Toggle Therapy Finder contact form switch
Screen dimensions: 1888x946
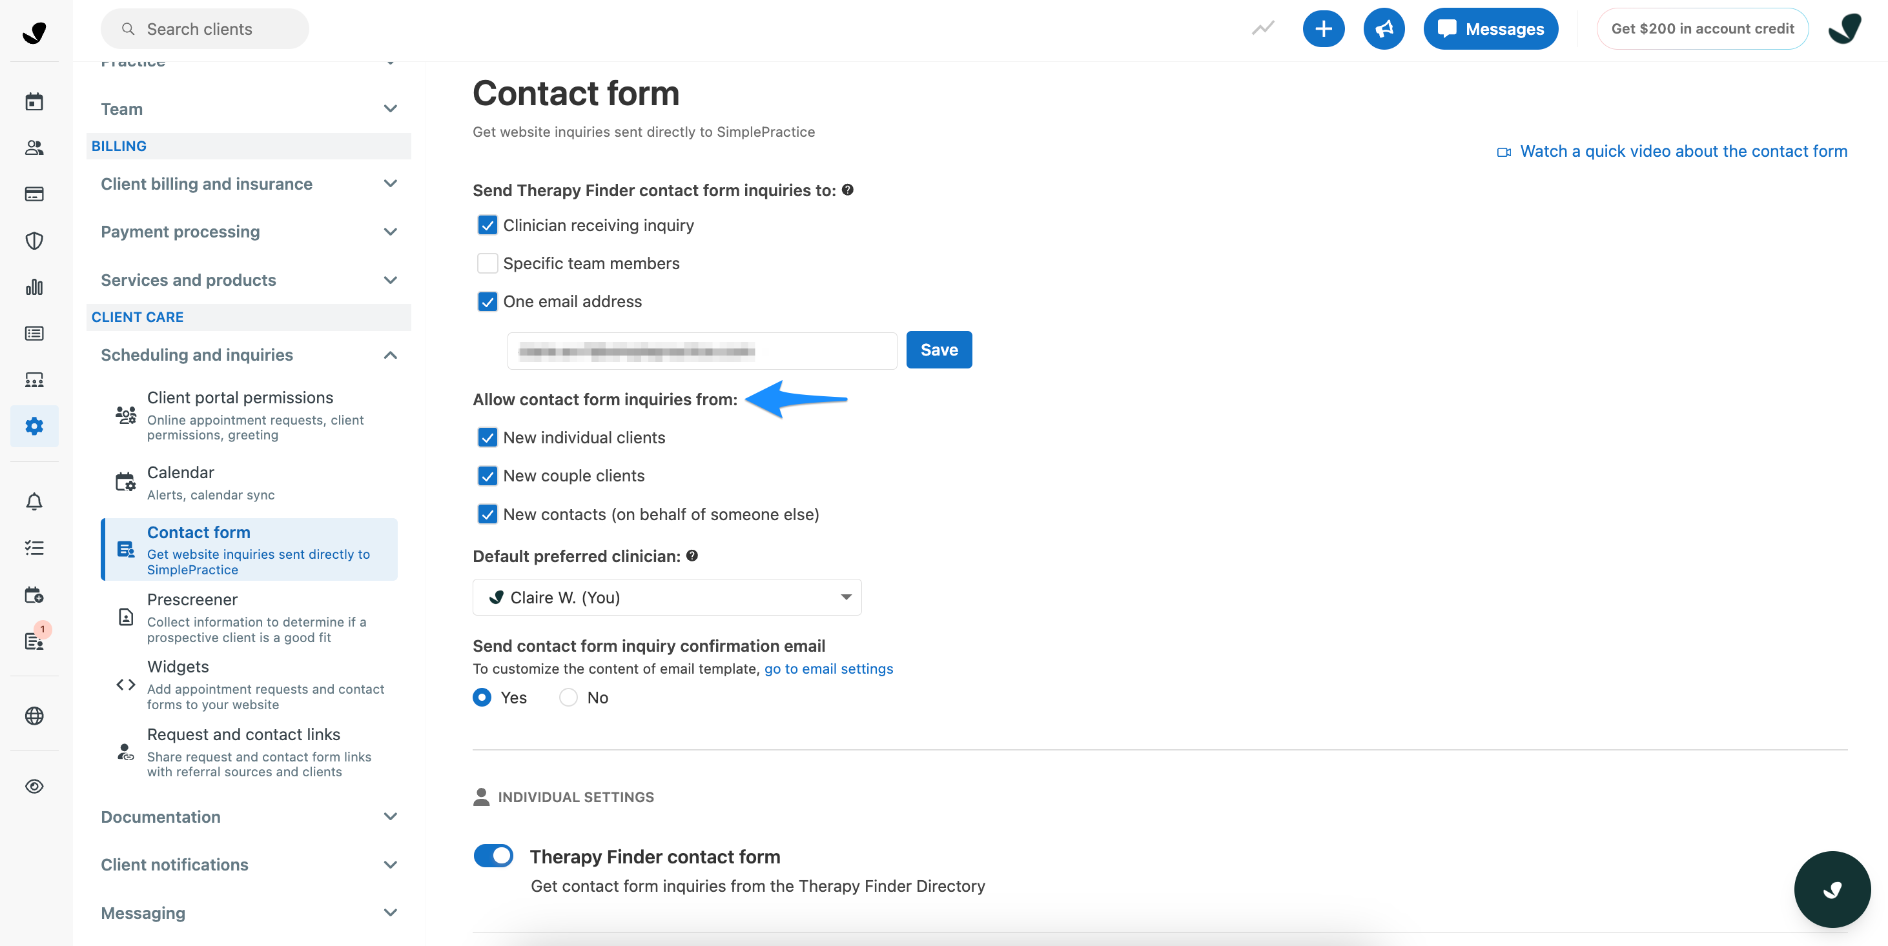click(493, 855)
